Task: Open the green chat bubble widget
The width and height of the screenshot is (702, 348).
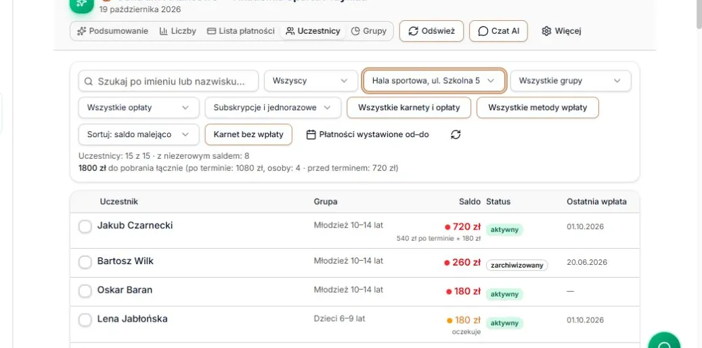Action: tap(664, 341)
